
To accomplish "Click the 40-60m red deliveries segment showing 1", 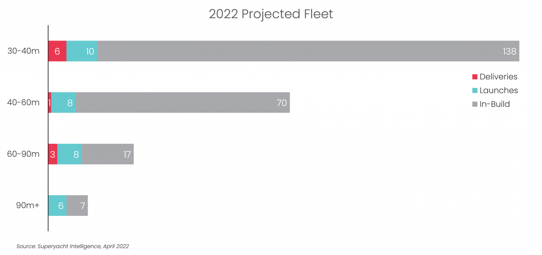I will pyautogui.click(x=50, y=102).
